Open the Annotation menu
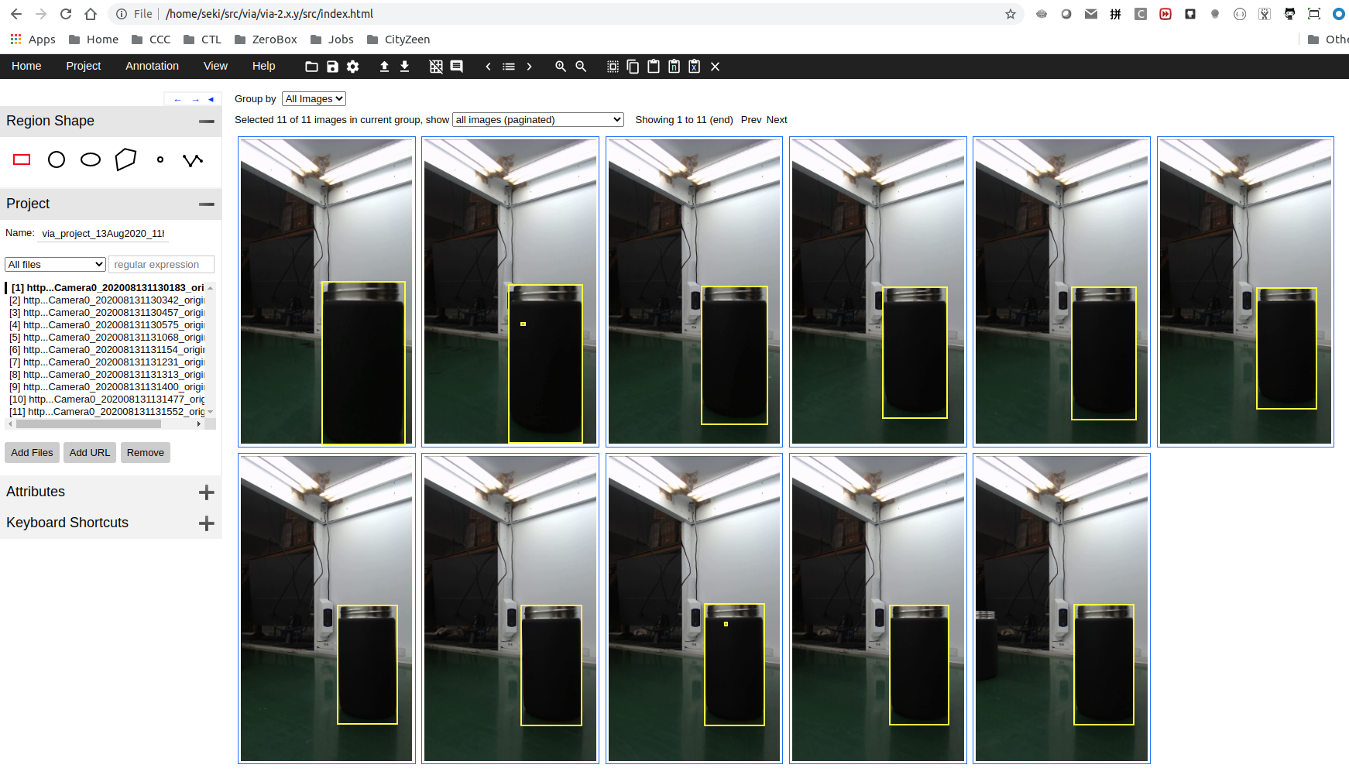1349x775 pixels. 152,66
